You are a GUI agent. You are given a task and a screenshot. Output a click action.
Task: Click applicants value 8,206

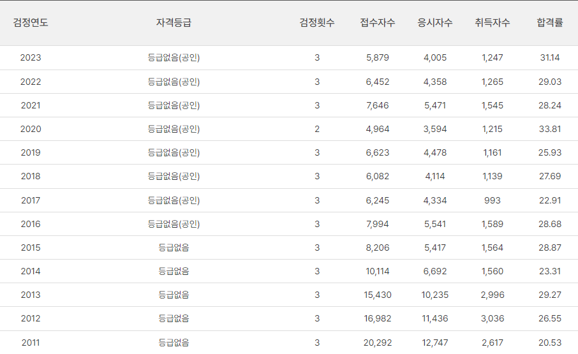tap(378, 247)
